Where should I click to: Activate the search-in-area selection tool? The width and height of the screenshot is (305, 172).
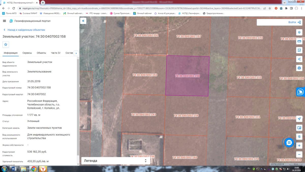click(x=299, y=50)
